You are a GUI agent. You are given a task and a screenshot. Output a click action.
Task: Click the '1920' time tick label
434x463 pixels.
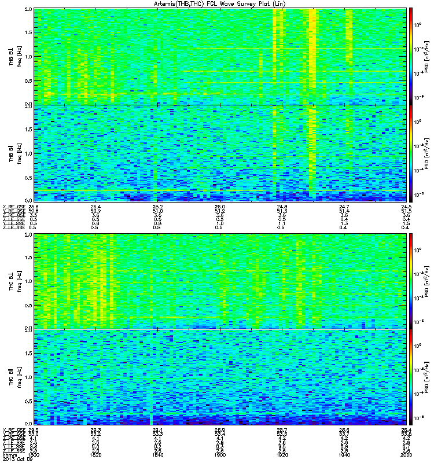282,455
